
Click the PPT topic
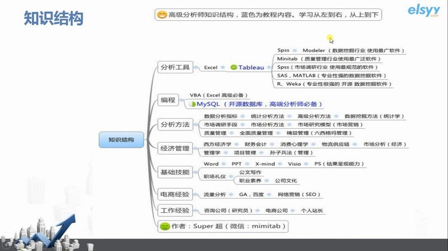tap(237, 164)
